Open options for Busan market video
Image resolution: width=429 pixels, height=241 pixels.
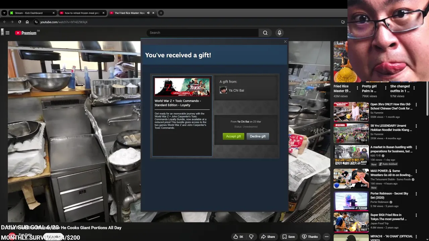[x=416, y=148]
